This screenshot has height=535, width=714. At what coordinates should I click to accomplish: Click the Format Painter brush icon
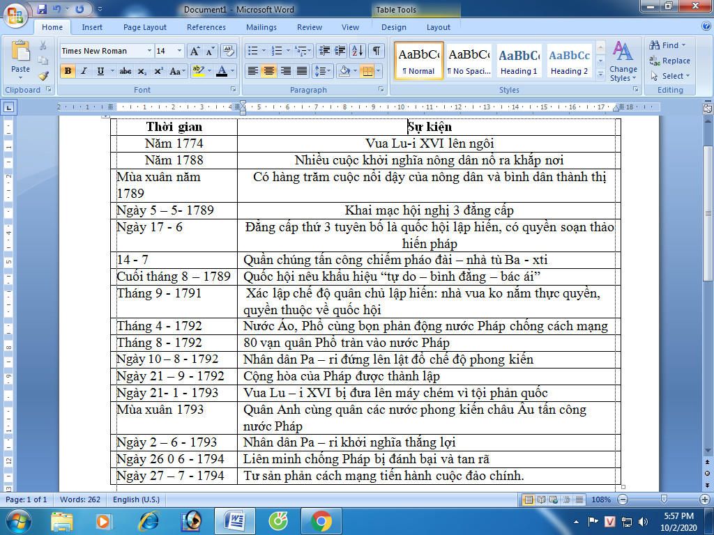43,76
